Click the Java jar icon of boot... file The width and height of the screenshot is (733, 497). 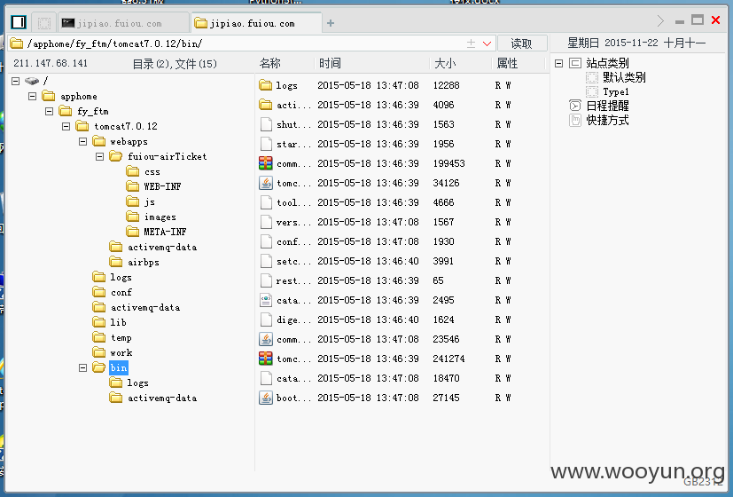pyautogui.click(x=266, y=398)
